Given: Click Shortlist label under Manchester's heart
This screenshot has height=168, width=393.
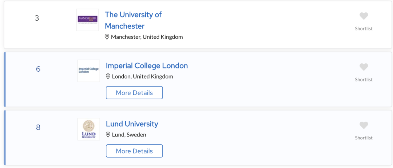Looking at the screenshot, I should 364,28.
